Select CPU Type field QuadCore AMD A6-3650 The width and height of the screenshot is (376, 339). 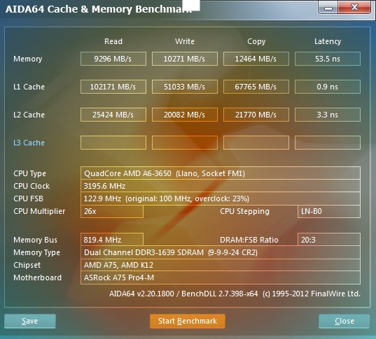221,173
